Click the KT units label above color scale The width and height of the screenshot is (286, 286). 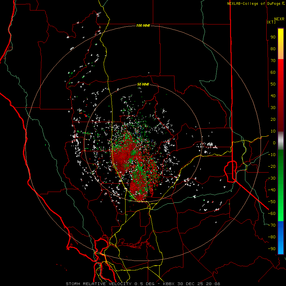tap(271, 22)
